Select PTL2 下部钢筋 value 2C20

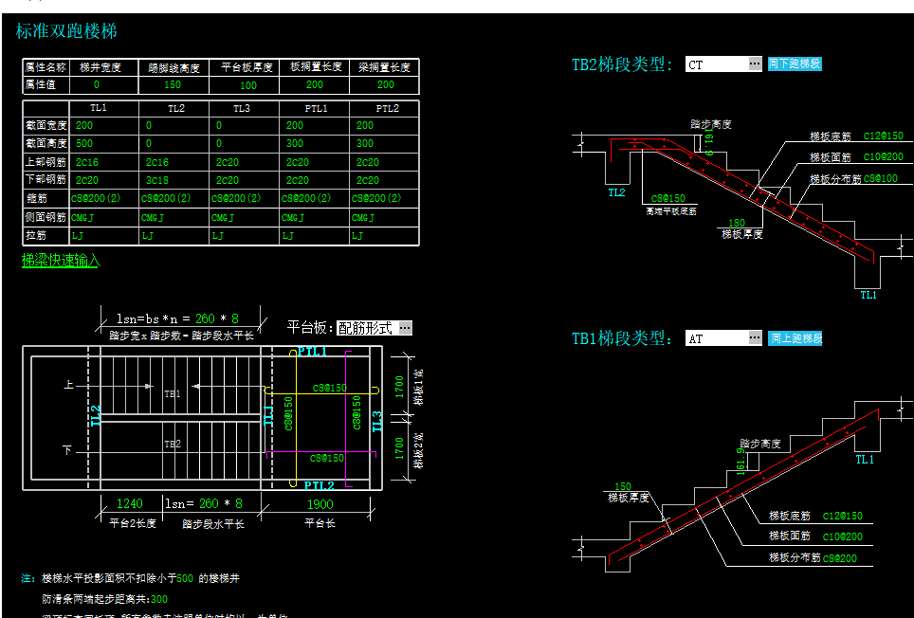367,180
